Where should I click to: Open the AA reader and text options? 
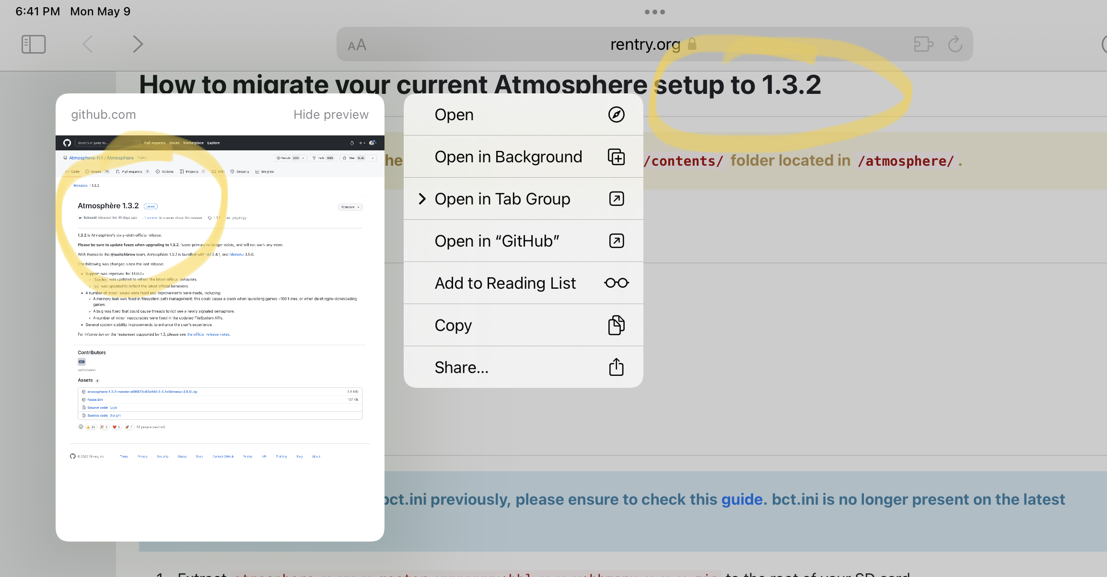[357, 45]
